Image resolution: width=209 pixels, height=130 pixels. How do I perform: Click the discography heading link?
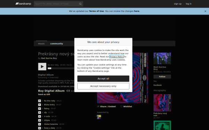(x=160, y=90)
